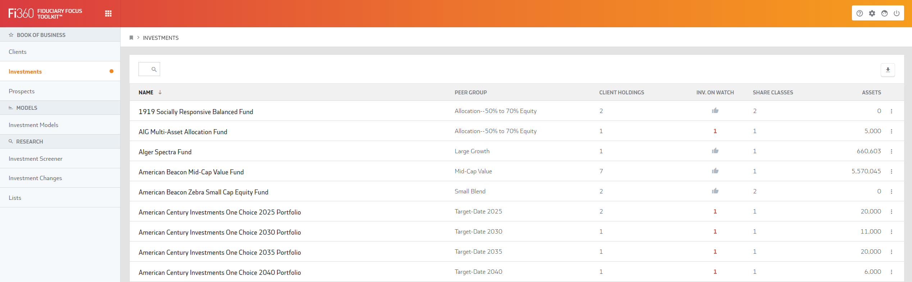Screen dimensions: 912x282
Task: Open the apps grid launcher icon
Action: pos(108,14)
